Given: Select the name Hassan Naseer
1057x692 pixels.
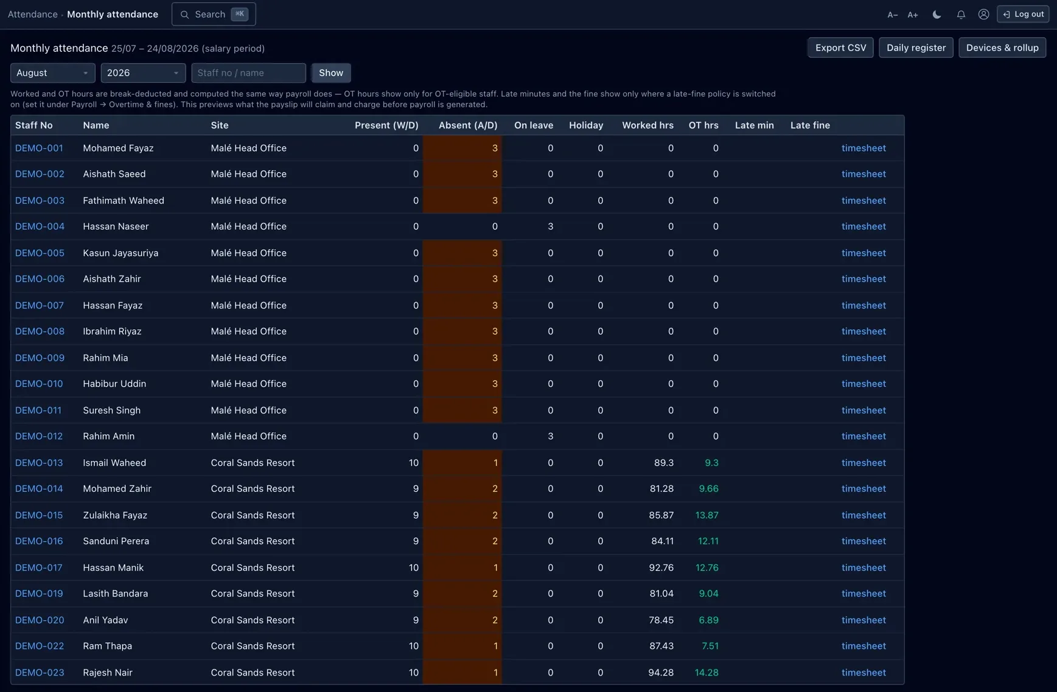Looking at the screenshot, I should point(116,226).
